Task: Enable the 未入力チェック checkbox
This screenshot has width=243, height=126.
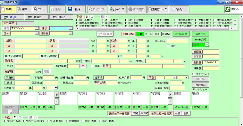Action: tap(194, 74)
